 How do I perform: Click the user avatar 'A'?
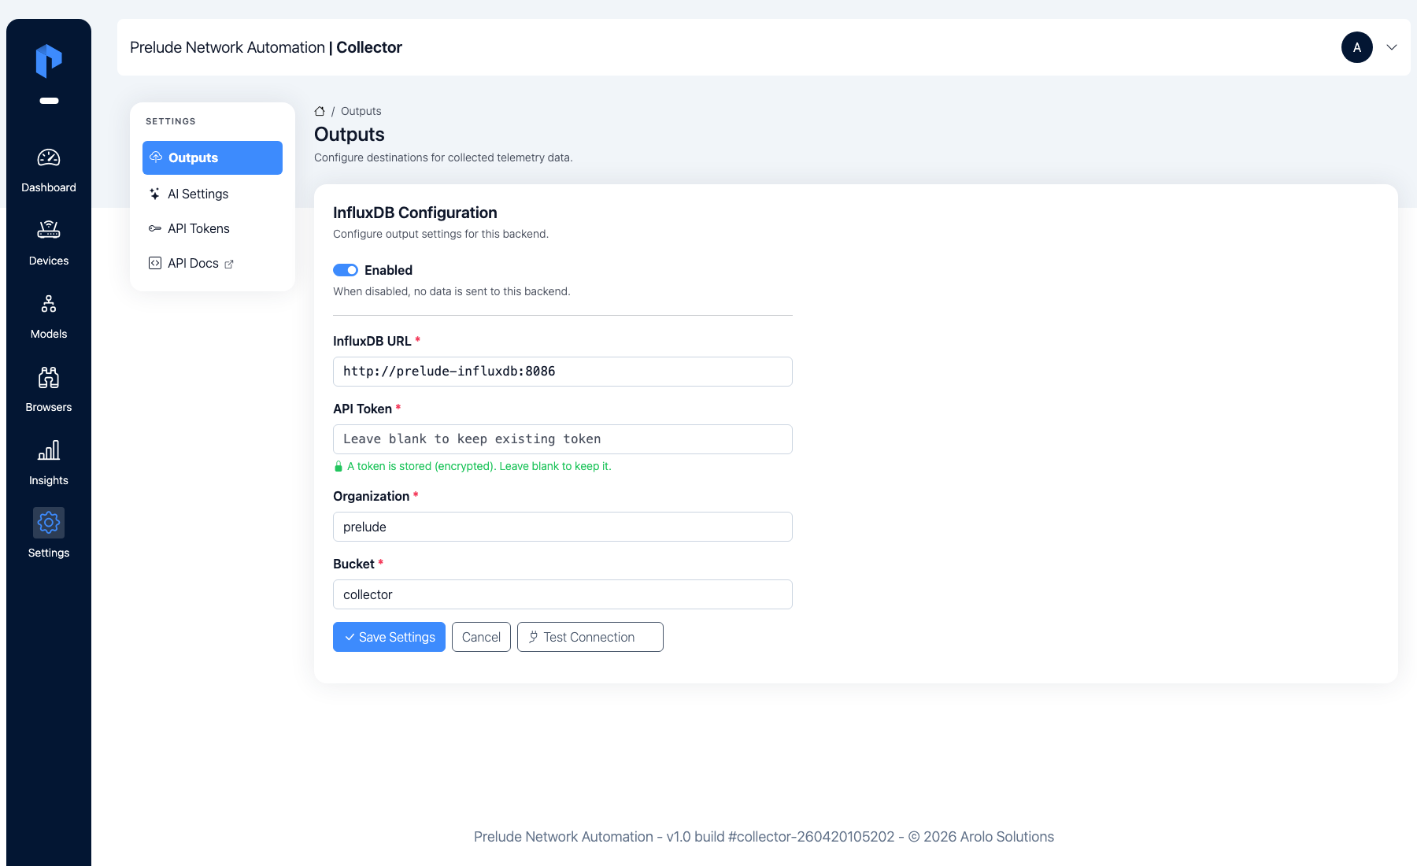point(1357,47)
